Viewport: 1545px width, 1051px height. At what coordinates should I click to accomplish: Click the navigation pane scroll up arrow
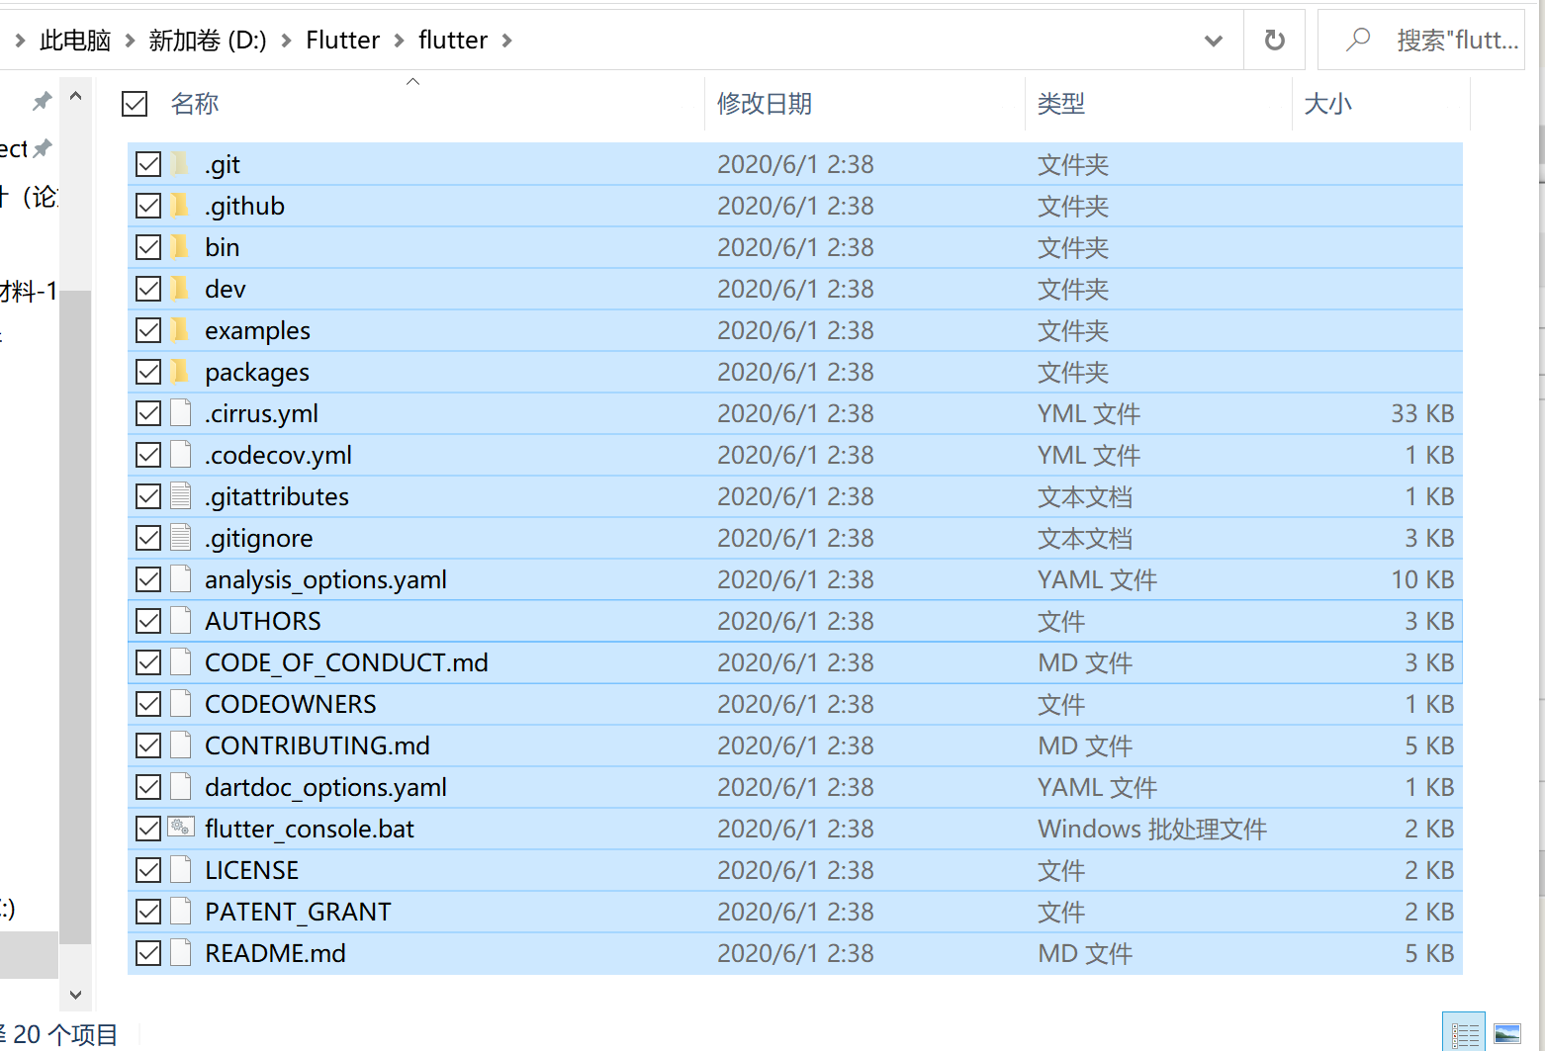point(75,96)
